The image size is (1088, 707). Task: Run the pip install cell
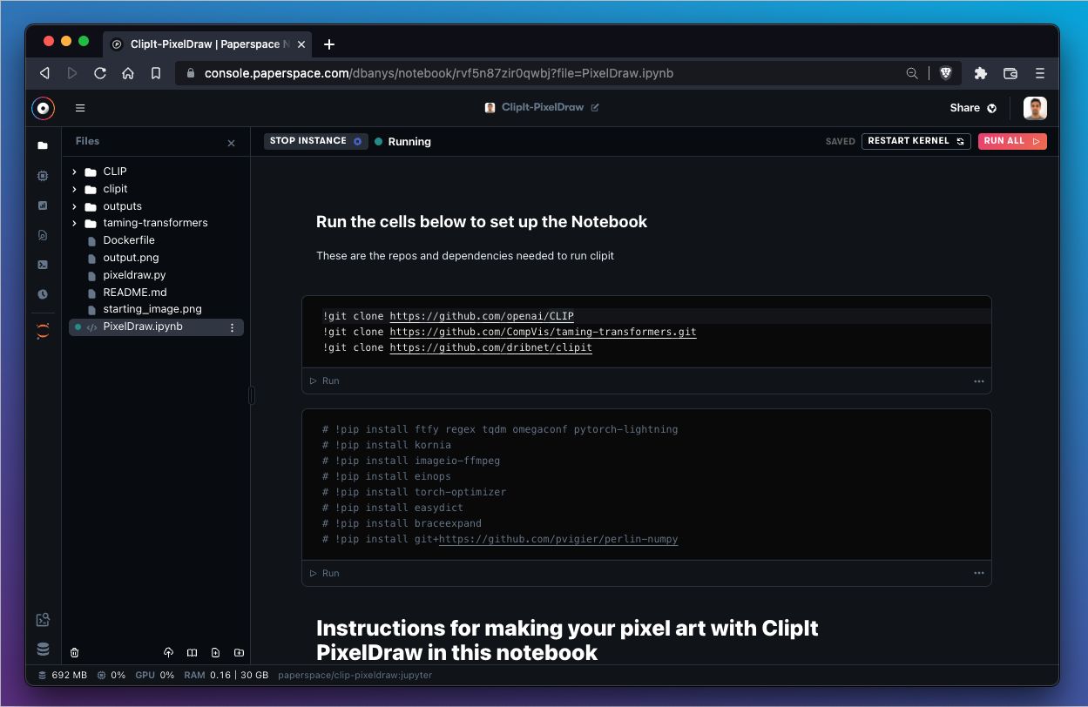(325, 574)
